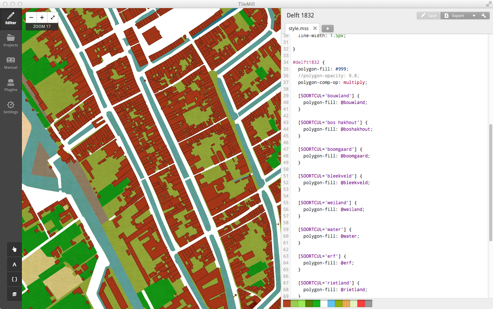Open the Layers stack panel
The width and height of the screenshot is (493, 309).
(14, 294)
